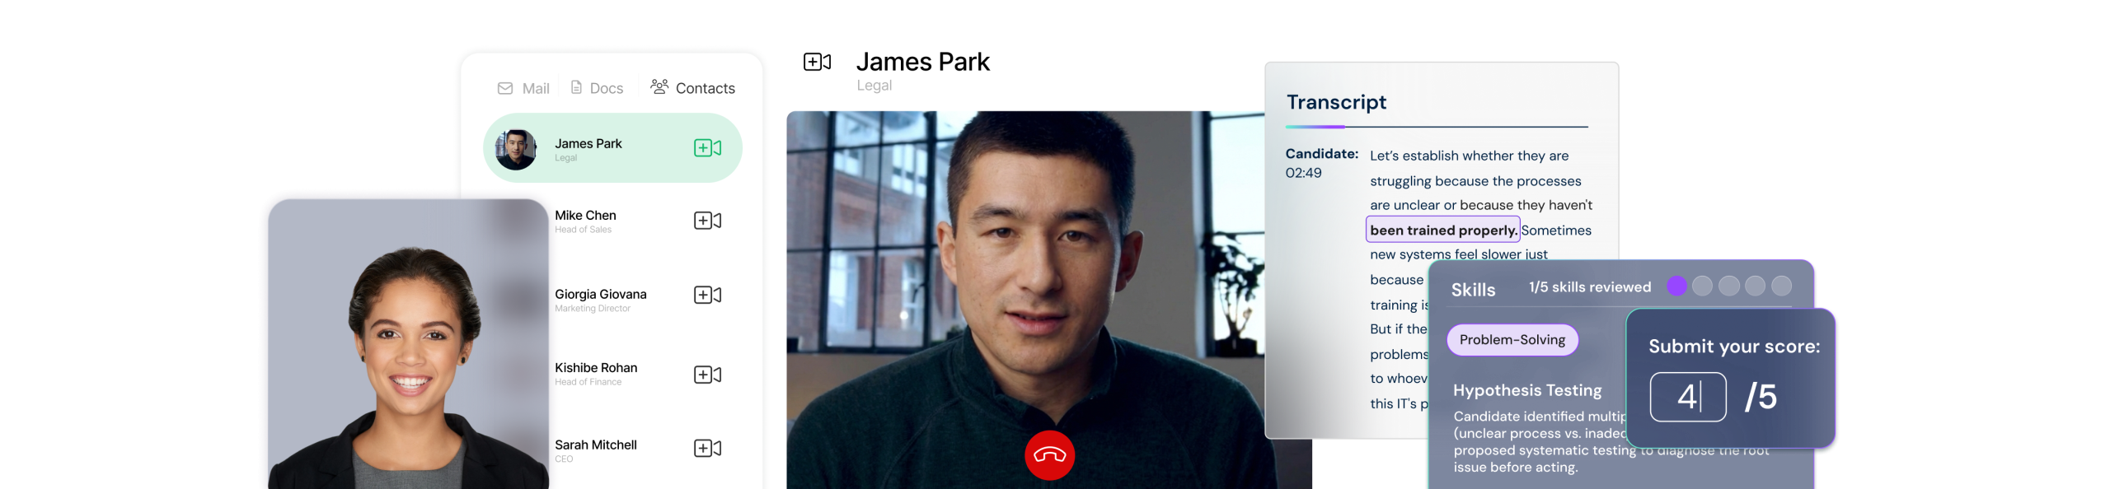
Task: Click the 02:49 transcript timestamp
Action: click(x=1303, y=173)
